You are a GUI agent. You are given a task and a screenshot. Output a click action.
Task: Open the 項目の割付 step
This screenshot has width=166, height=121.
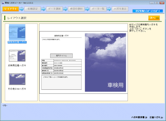pyautogui.click(x=76, y=9)
